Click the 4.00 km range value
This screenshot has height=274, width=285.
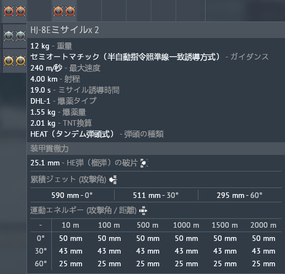[x=44, y=79]
